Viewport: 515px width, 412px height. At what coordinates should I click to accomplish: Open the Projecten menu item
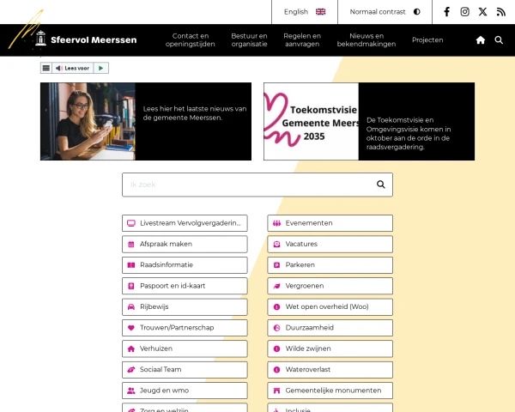[x=427, y=40]
